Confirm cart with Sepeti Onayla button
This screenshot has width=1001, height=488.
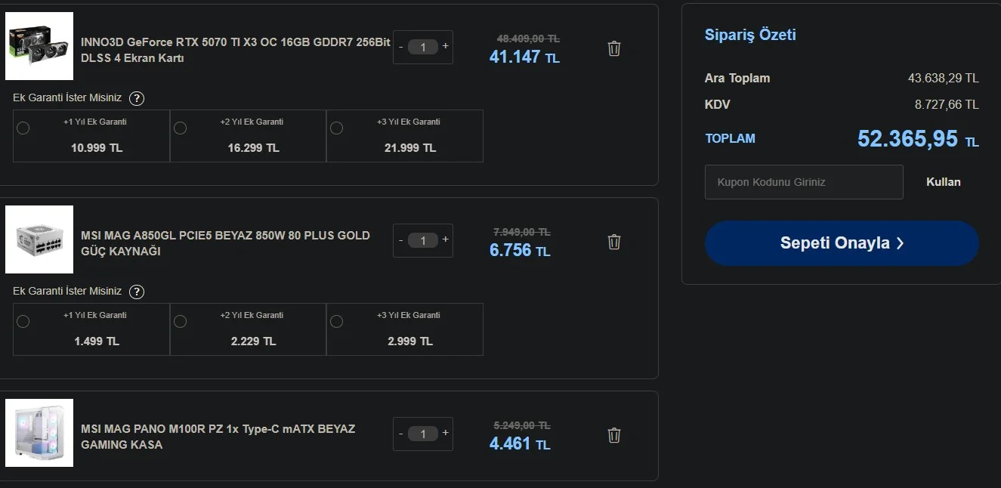(842, 243)
